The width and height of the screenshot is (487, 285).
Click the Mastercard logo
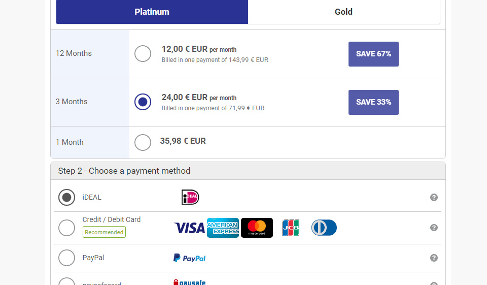(x=257, y=228)
